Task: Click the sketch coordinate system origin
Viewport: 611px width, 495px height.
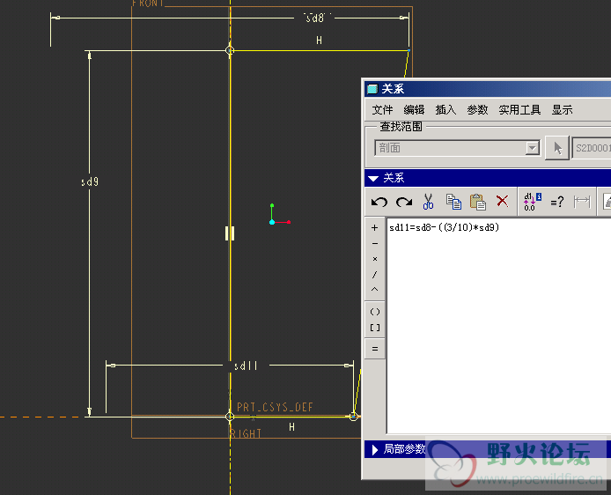Action: 272,222
